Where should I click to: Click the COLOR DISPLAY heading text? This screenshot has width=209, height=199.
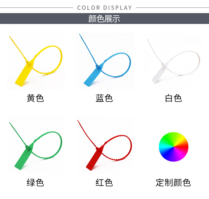(x=104, y=8)
